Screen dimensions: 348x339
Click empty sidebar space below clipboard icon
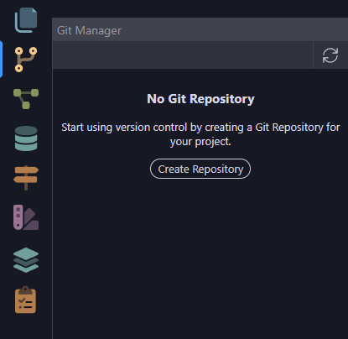(26, 326)
